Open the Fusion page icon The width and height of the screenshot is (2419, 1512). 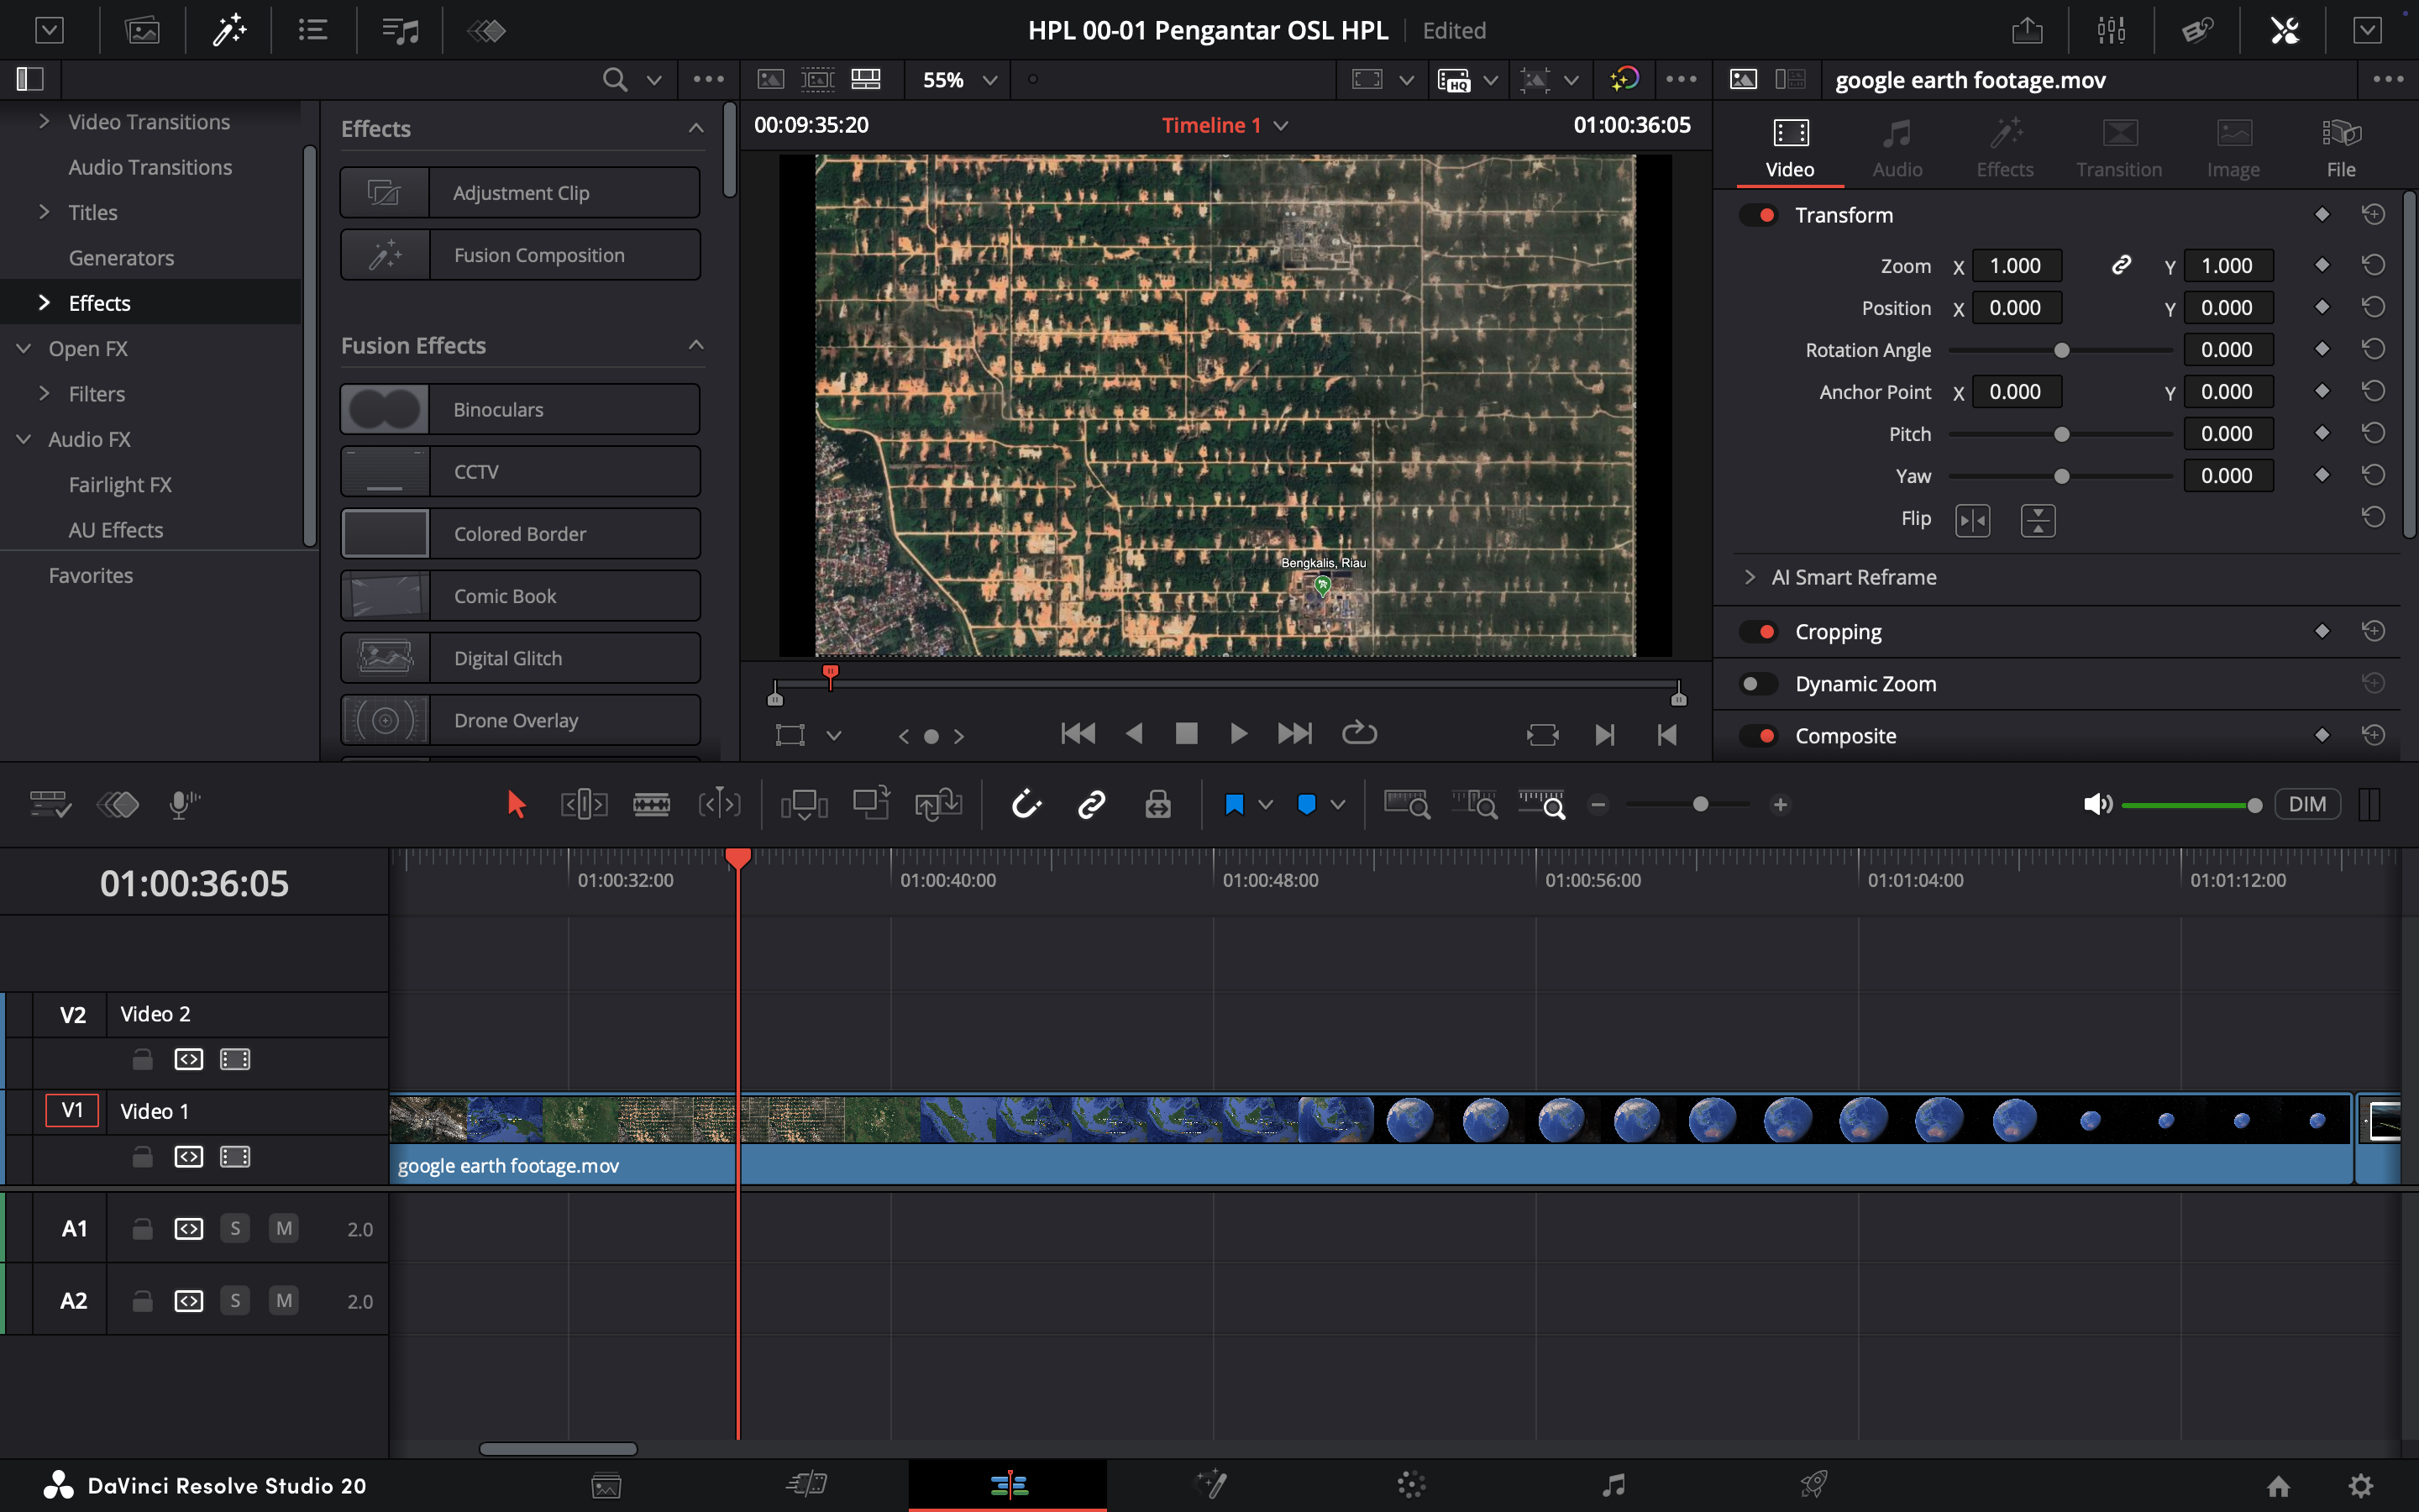click(x=1210, y=1485)
